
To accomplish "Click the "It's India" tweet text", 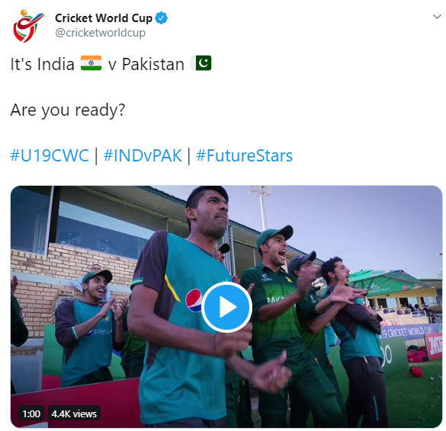I will pyautogui.click(x=43, y=64).
